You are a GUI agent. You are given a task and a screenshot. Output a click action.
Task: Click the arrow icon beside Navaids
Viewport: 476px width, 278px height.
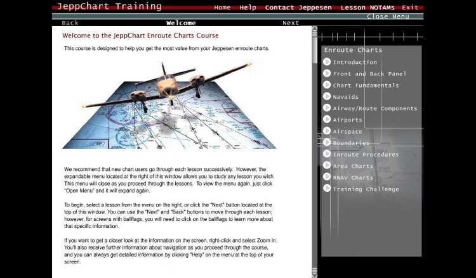coord(327,96)
